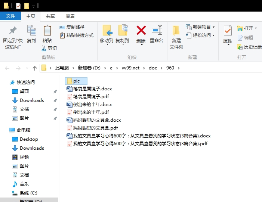Select pinned 文档 under Quick access

pos(24,109)
